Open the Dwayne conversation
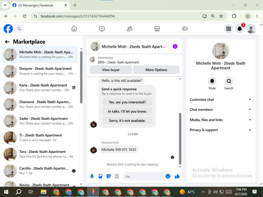 click(x=39, y=71)
